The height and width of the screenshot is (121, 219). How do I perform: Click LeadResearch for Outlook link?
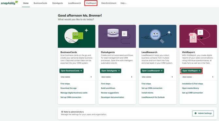coord(153,97)
